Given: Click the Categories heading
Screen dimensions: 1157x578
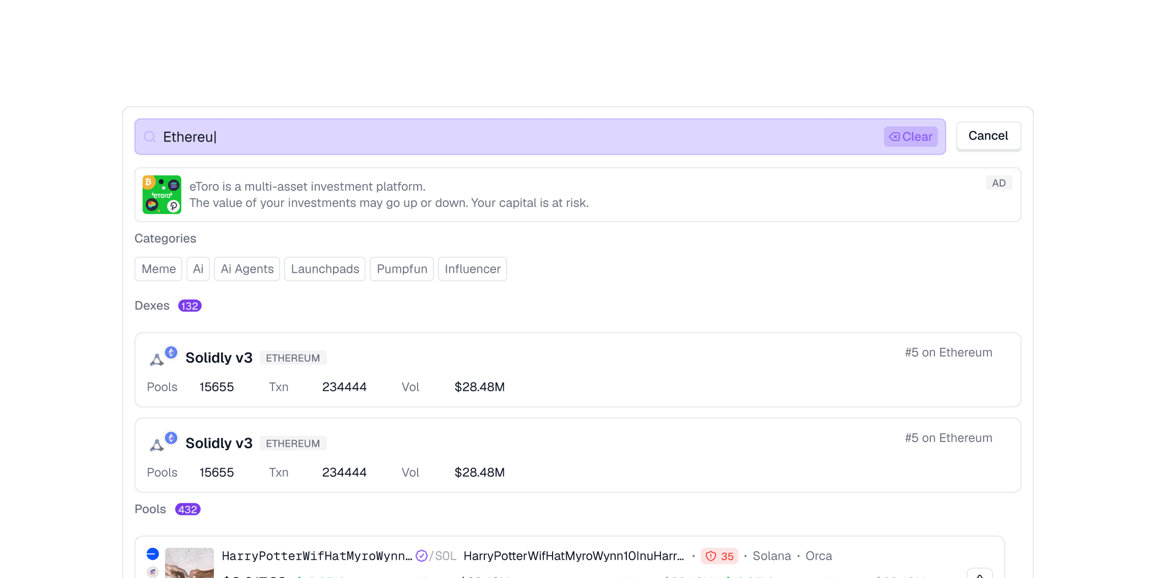Looking at the screenshot, I should coord(165,239).
